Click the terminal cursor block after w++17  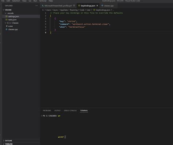click(65, 137)
